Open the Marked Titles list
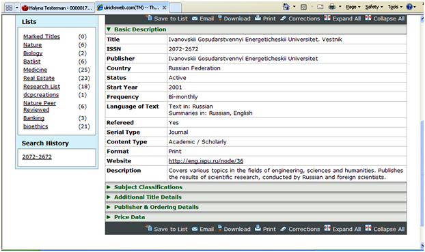This screenshot has height=252, width=425. [42, 36]
